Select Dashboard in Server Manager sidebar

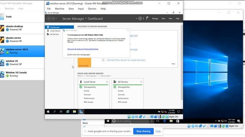pyautogui.click(x=59, y=27)
